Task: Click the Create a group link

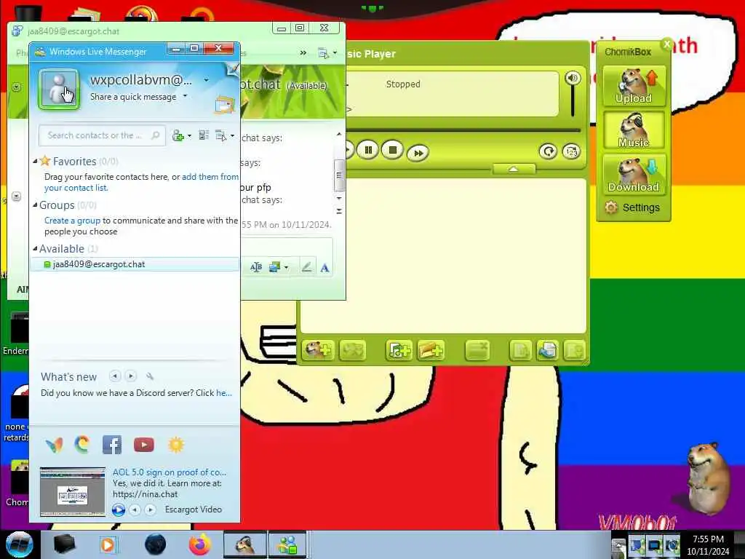Action: [x=72, y=221]
